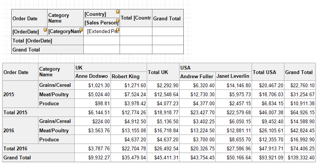Image resolution: width=318 pixels, height=165 pixels.
Task: Click the database icon on the [Extended Price] cell
Action: click(x=118, y=30)
